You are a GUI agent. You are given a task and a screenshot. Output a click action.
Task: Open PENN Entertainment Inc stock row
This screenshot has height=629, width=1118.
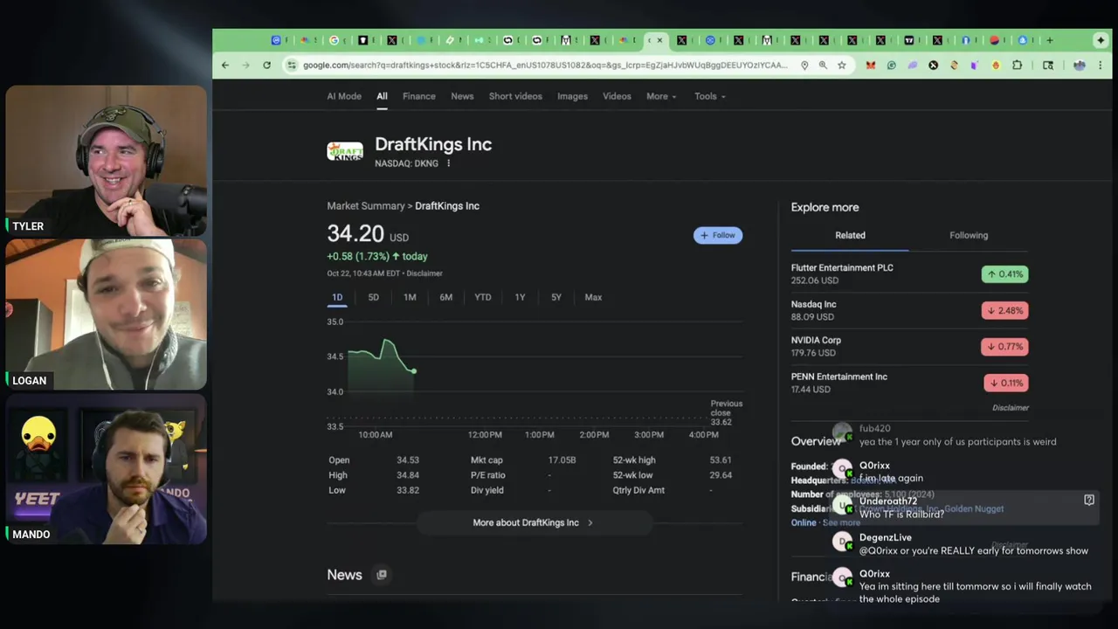point(909,383)
